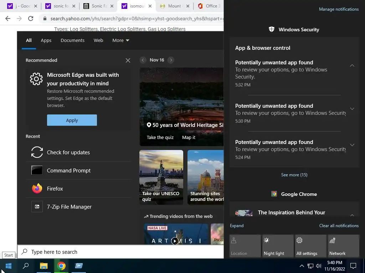Show hidden system tray icons
Viewport: 365px width, 273px height.
[302, 266]
